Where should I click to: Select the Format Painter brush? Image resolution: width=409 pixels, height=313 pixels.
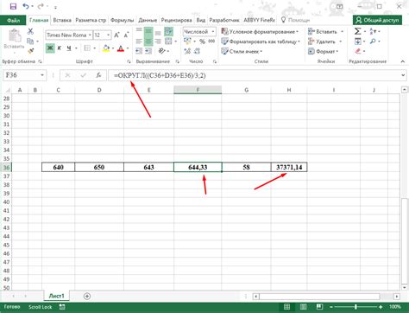[x=31, y=51]
